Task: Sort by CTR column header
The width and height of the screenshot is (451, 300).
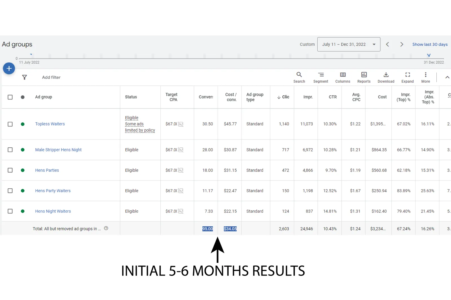Action: [x=333, y=97]
